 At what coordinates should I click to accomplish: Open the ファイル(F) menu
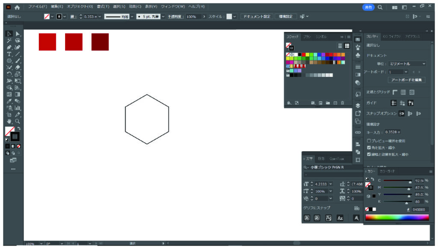38,6
